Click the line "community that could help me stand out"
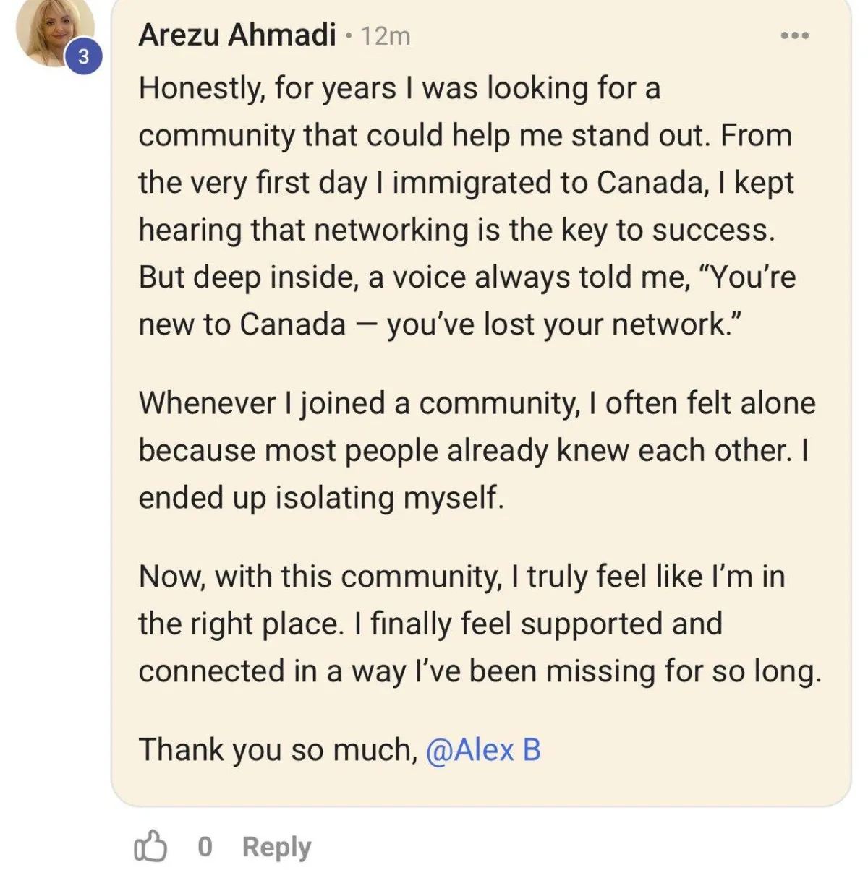This screenshot has width=868, height=870. [464, 135]
